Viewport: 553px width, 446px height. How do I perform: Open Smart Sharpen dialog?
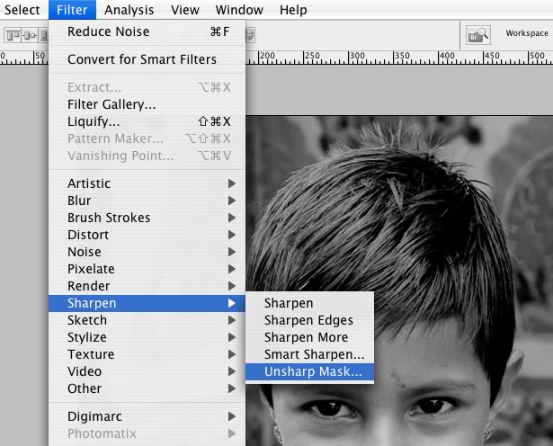click(309, 354)
